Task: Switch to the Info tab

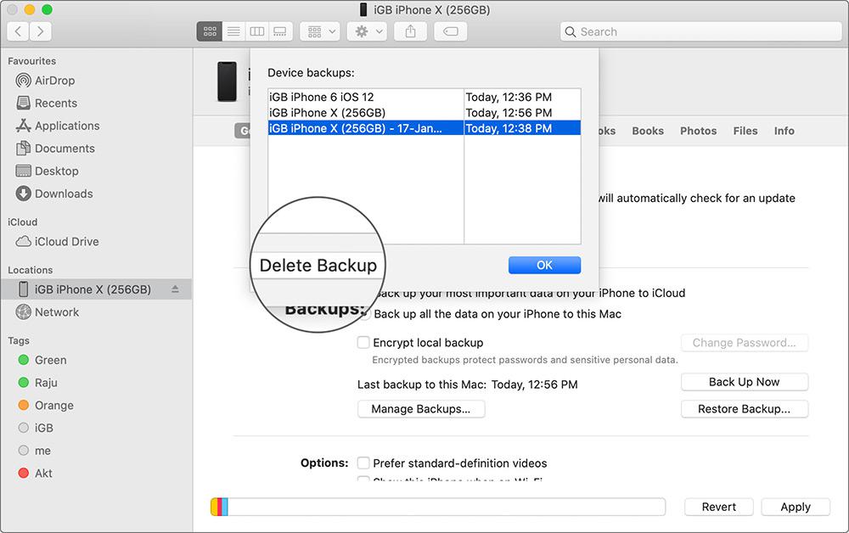Action: point(784,131)
